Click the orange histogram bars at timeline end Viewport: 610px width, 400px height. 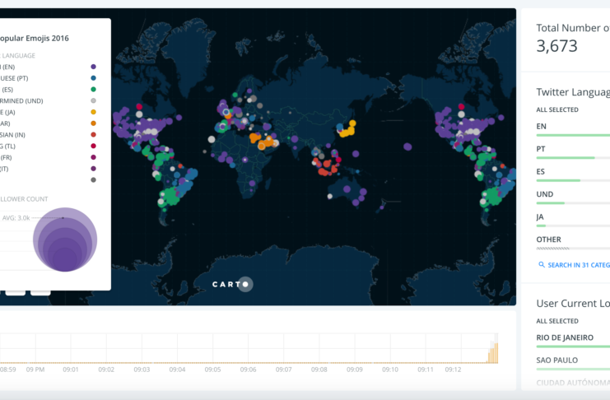(x=493, y=353)
